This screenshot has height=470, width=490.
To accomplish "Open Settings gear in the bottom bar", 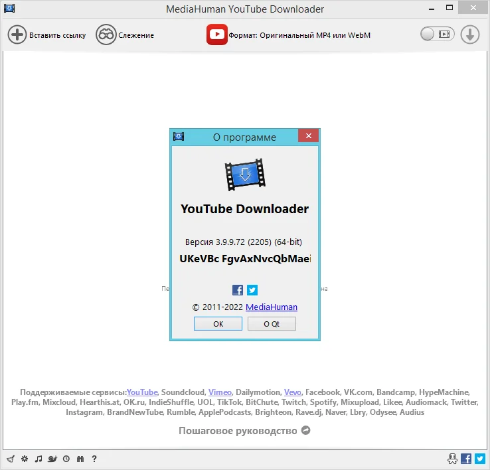I will click(x=25, y=459).
